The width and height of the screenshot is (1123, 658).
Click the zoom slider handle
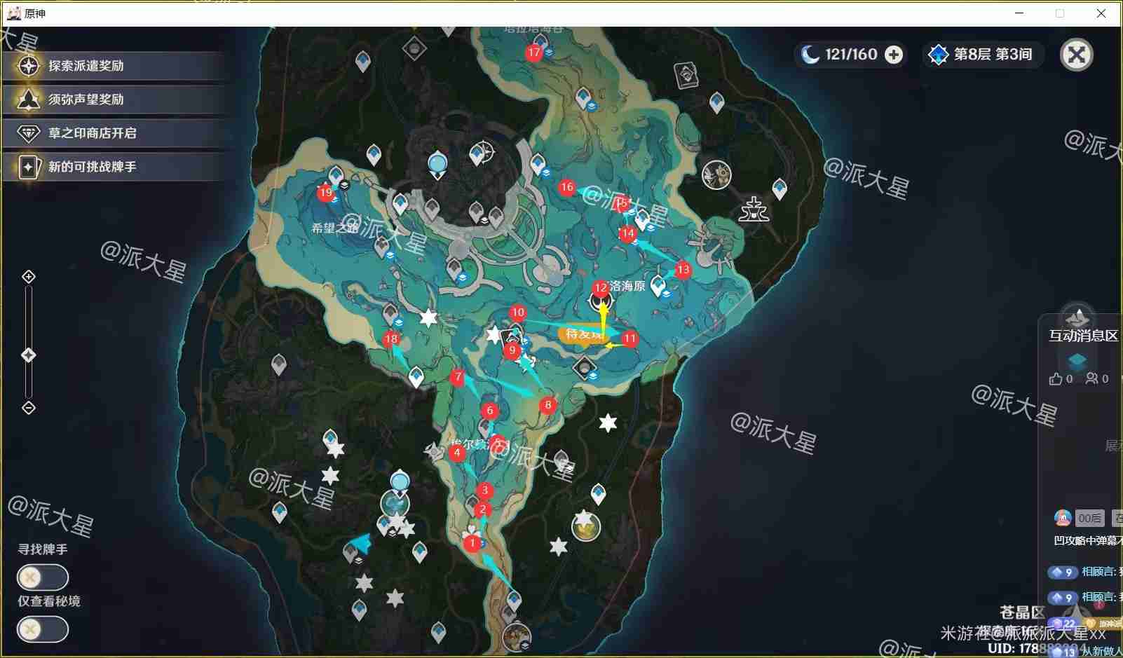click(x=28, y=355)
